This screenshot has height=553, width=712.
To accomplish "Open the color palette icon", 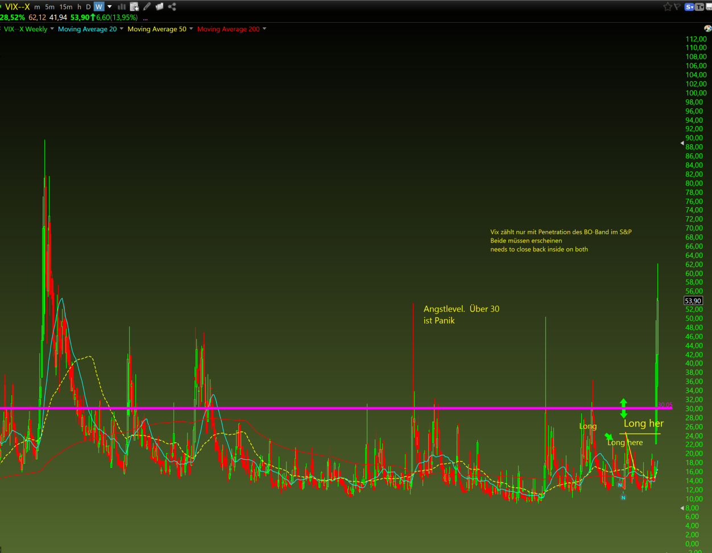I will [x=708, y=28].
